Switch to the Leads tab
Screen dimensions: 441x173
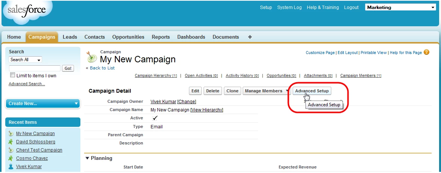(70, 37)
